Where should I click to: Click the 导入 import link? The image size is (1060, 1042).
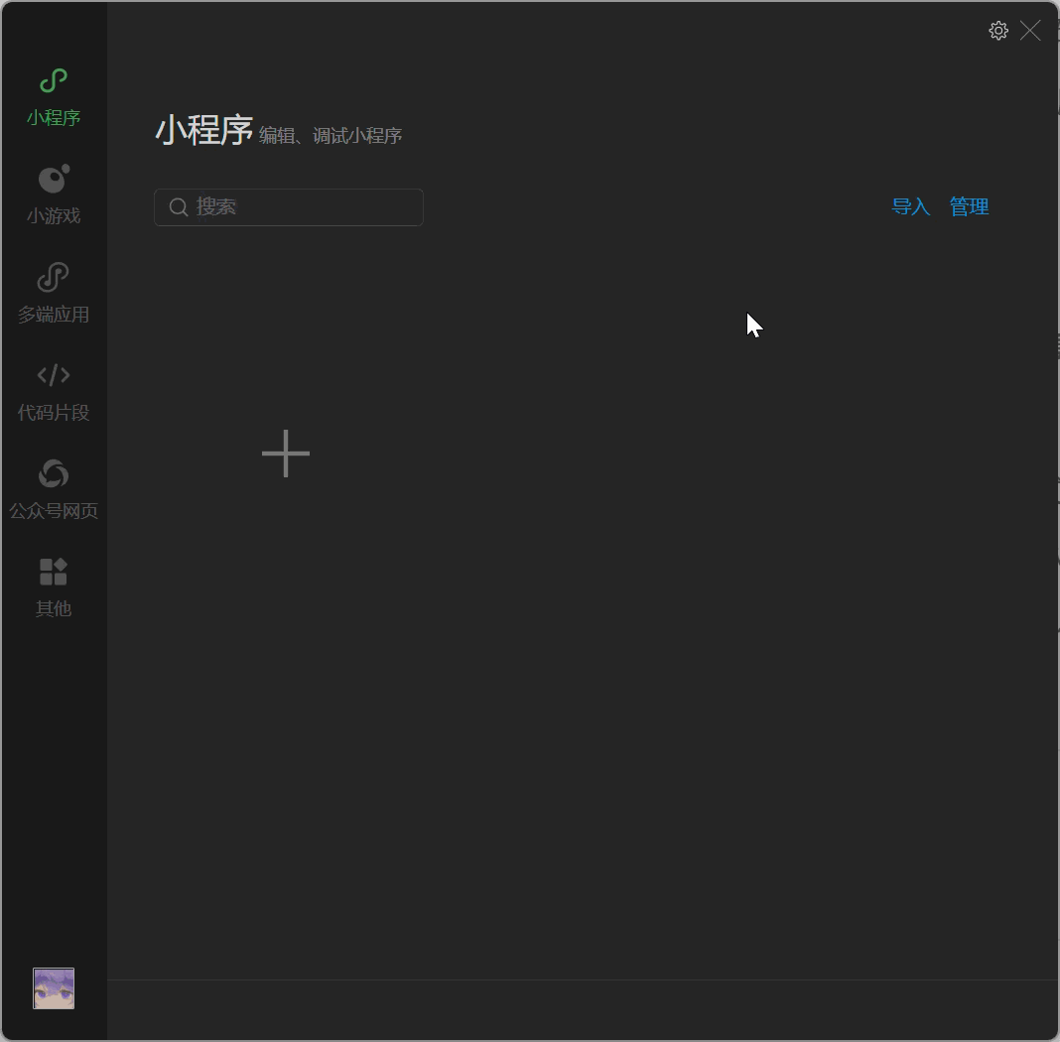click(x=910, y=206)
